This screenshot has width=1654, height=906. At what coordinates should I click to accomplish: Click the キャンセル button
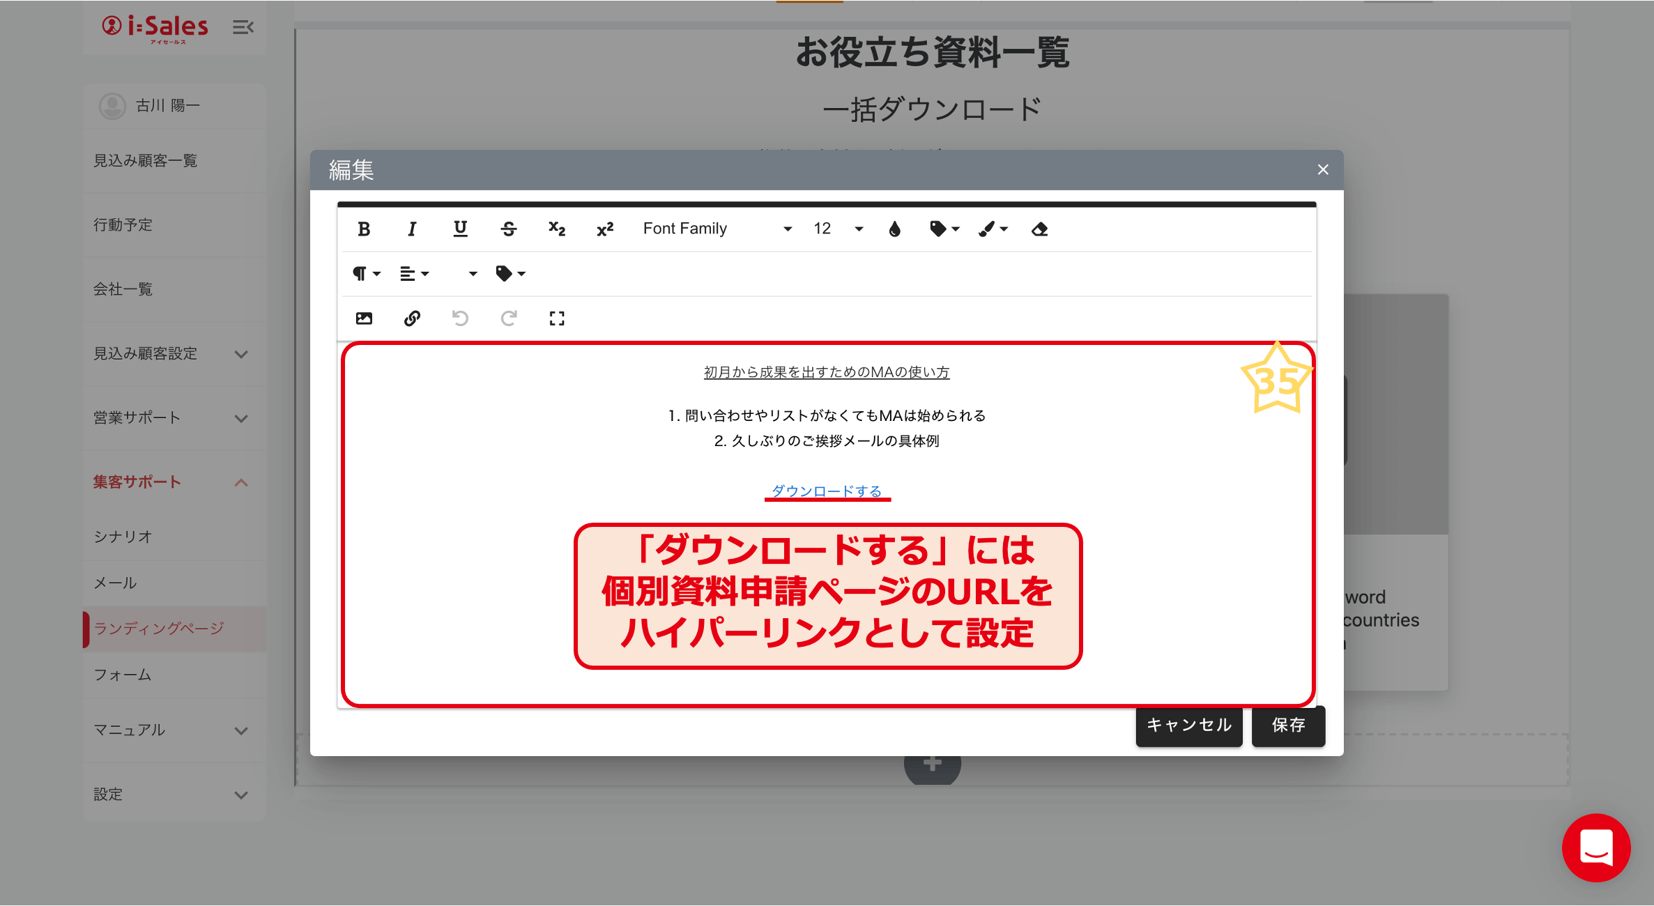[1188, 725]
